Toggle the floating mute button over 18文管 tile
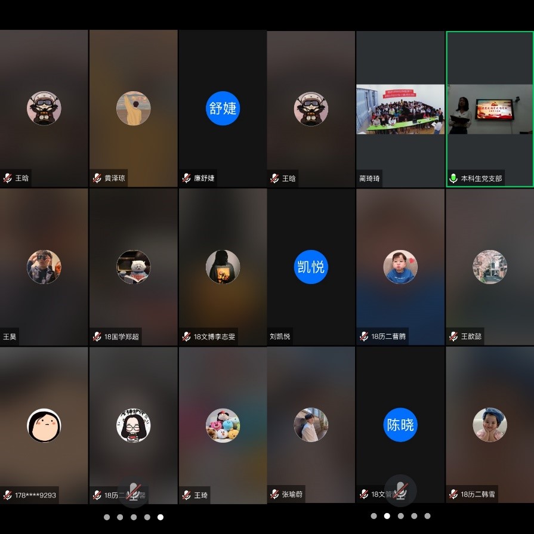This screenshot has width=534, height=534. click(400, 490)
